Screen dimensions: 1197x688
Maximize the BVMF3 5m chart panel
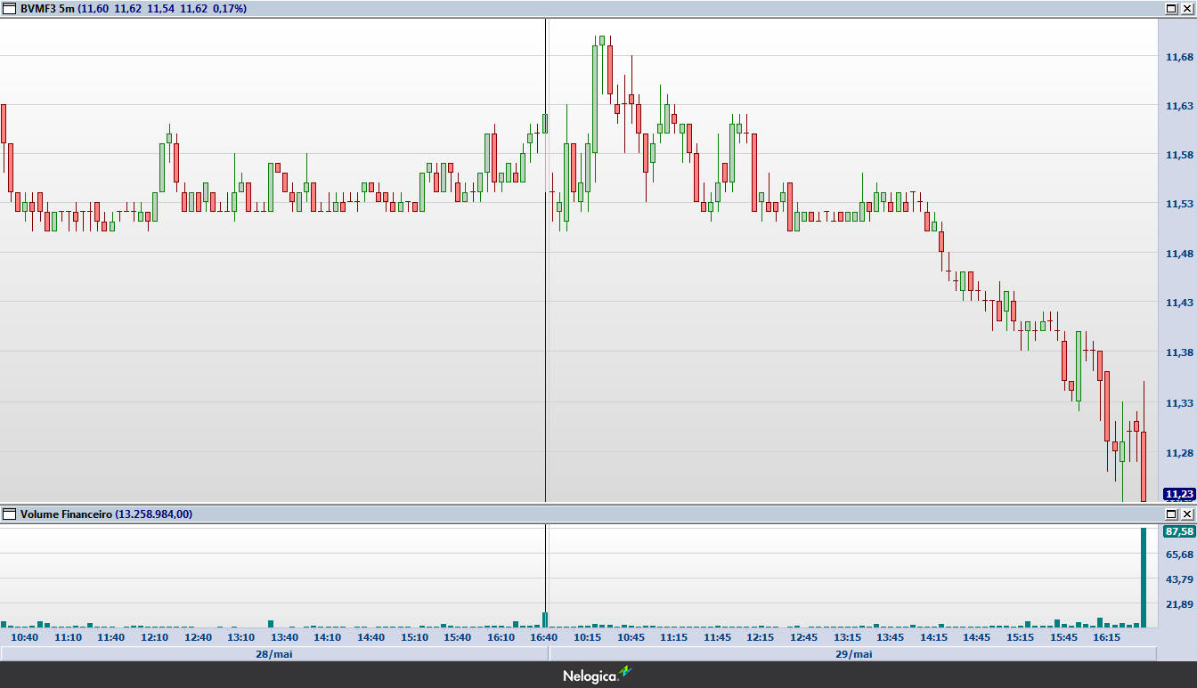tap(1171, 8)
